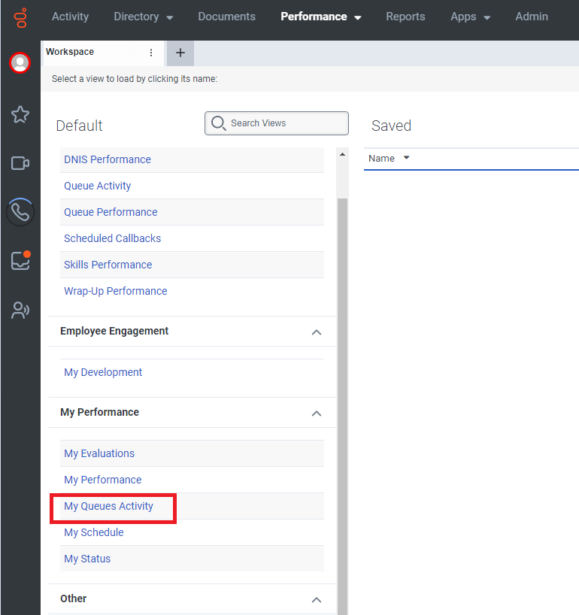Image resolution: width=579 pixels, height=615 pixels.
Task: Open the Workspace tab options kebab menu
Action: [x=151, y=52]
